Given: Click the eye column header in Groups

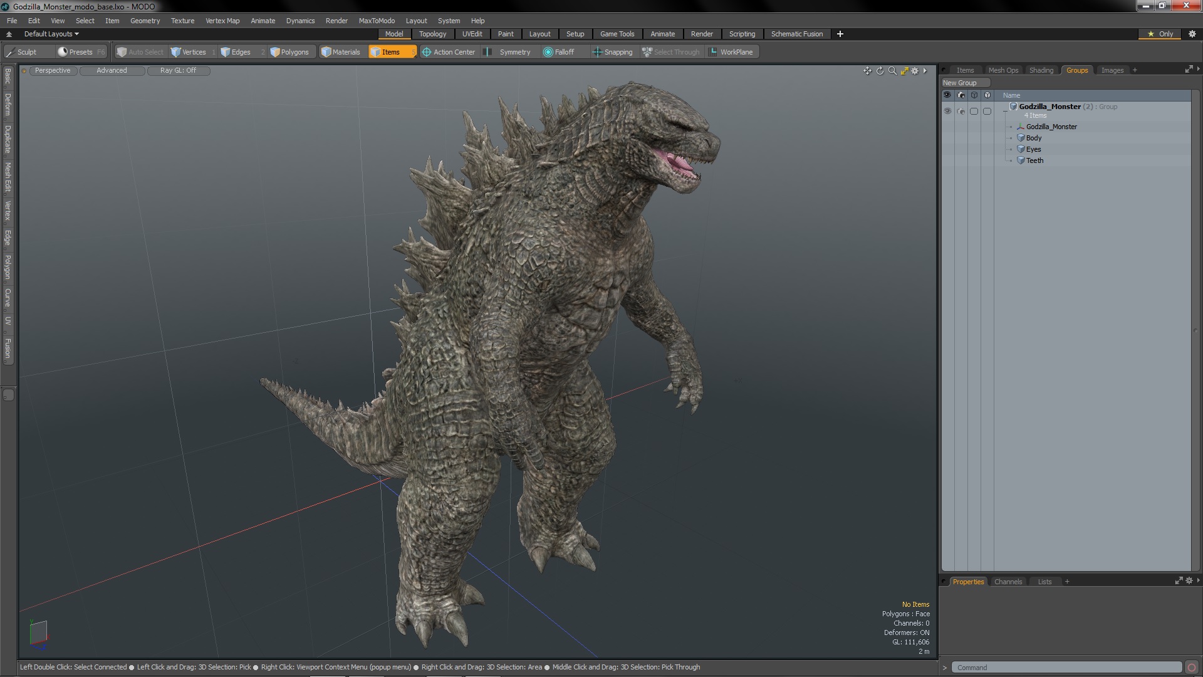Looking at the screenshot, I should point(947,95).
